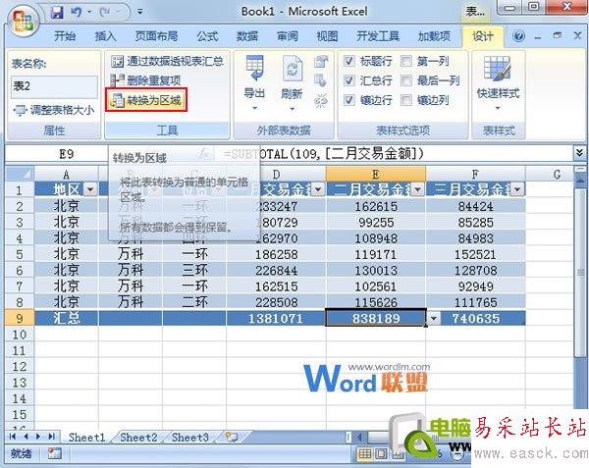Go to next sheet navigation arrow

click(38, 437)
